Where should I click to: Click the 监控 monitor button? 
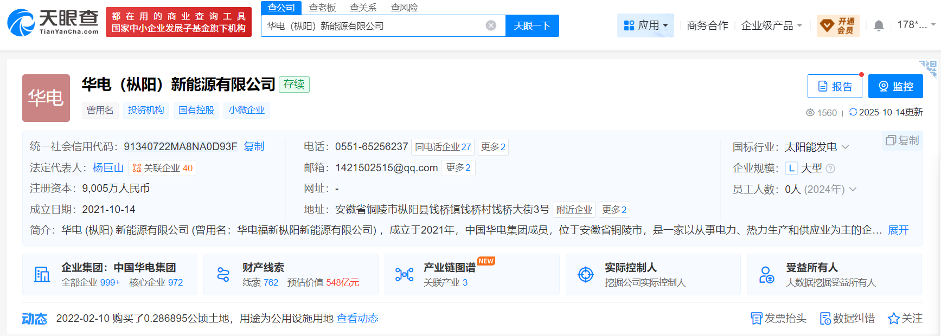895,86
